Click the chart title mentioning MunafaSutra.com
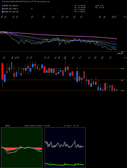Viewport: 127px width, 168px height. [26, 2]
